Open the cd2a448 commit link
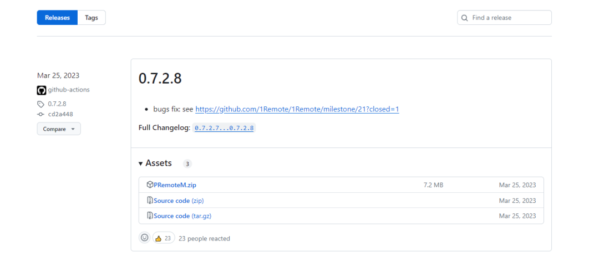 pyautogui.click(x=60, y=114)
